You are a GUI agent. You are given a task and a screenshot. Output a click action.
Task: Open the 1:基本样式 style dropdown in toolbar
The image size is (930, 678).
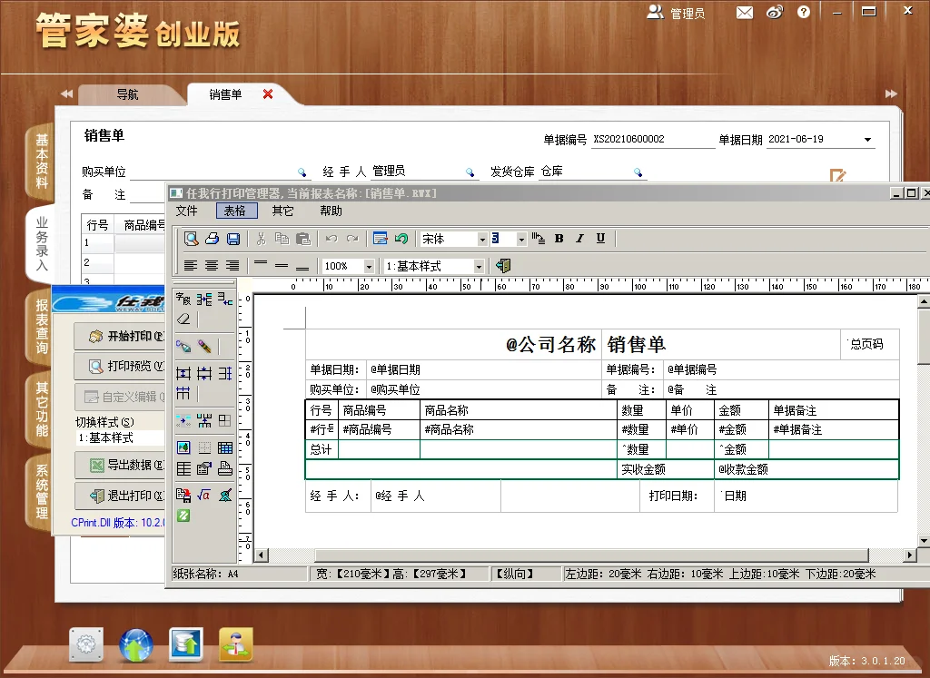click(x=479, y=266)
